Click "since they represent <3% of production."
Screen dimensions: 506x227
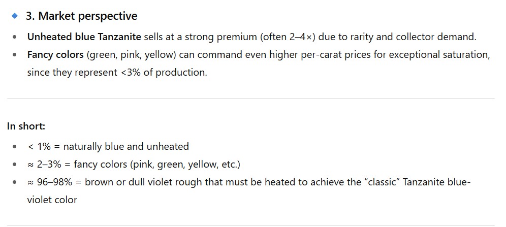[117, 72]
